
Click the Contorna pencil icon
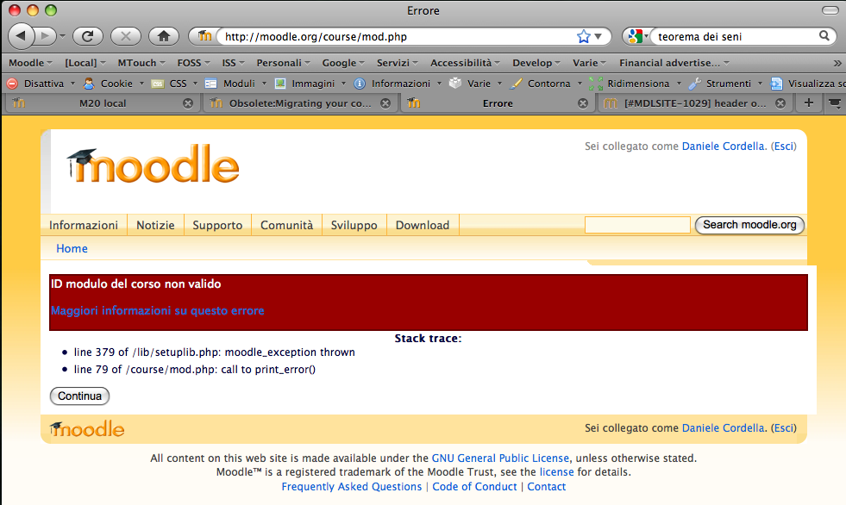click(x=516, y=83)
